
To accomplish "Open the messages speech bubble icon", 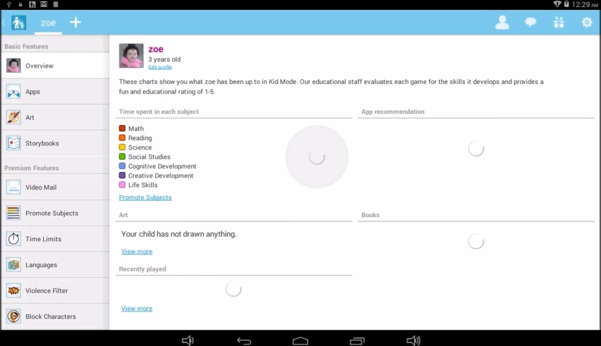I will pos(530,22).
